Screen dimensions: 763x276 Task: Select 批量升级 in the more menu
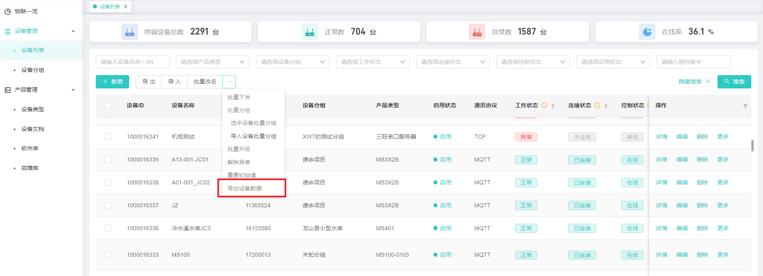tap(239, 149)
